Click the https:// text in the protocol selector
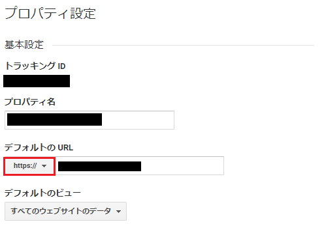The height and width of the screenshot is (237, 326). (x=25, y=166)
